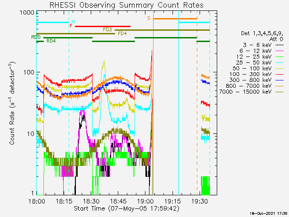Select the "3 - 6 keV" legend label
289x217 pixels.
pyautogui.click(x=257, y=45)
